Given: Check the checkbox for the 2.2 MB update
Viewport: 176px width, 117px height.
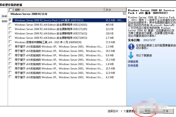Looking at the screenshot, I should tap(10, 46).
